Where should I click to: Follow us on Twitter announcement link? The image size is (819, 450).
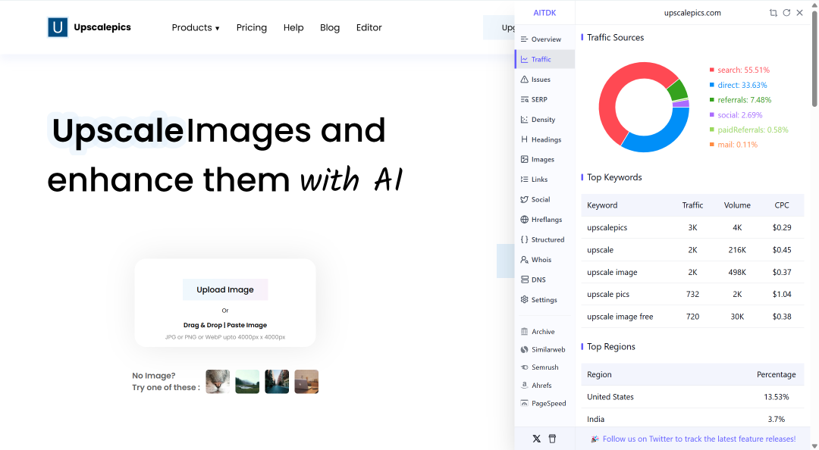click(x=699, y=439)
